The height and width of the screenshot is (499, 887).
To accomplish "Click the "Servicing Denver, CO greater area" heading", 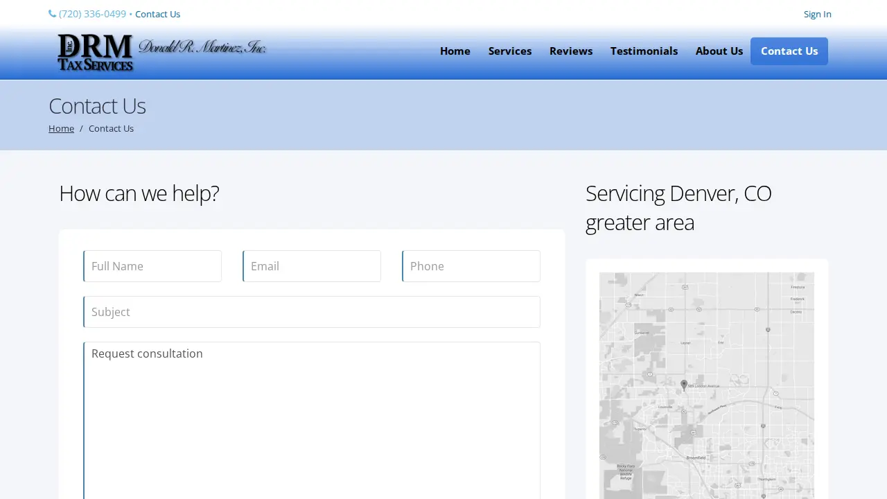I will tap(678, 208).
